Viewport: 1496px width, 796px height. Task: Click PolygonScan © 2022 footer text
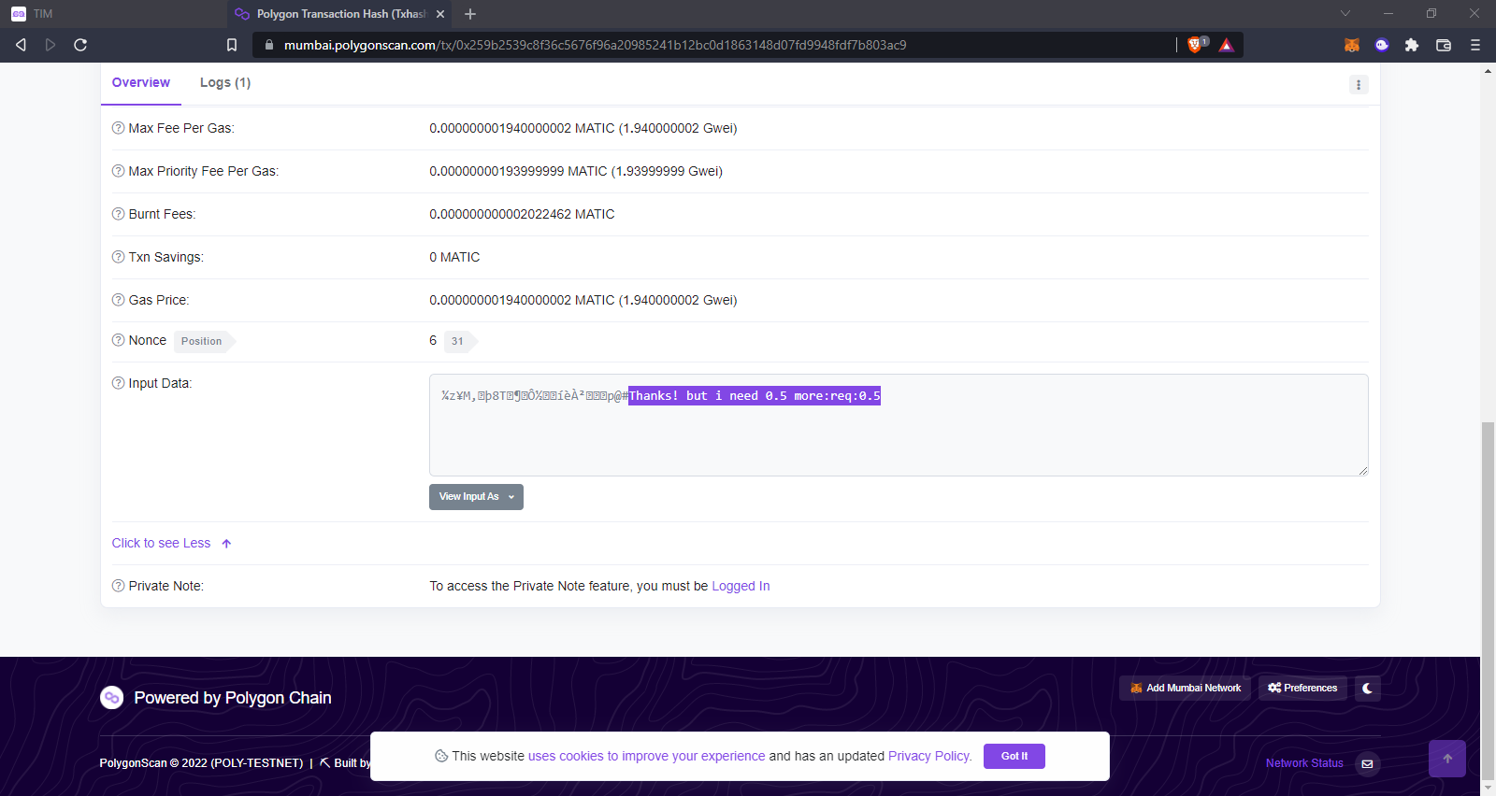coord(201,763)
